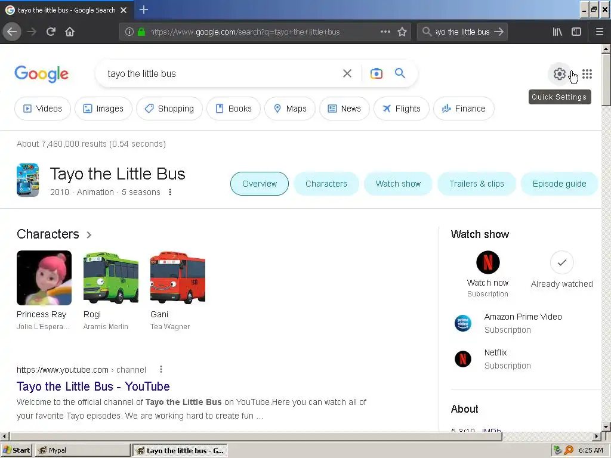Open the Gani red bus thumbnail
The width and height of the screenshot is (611, 458).
tap(178, 278)
